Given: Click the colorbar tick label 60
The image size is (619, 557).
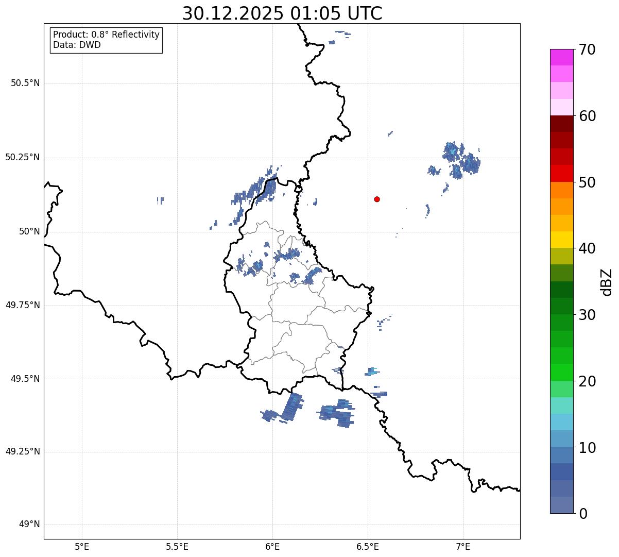Looking at the screenshot, I should (x=587, y=116).
